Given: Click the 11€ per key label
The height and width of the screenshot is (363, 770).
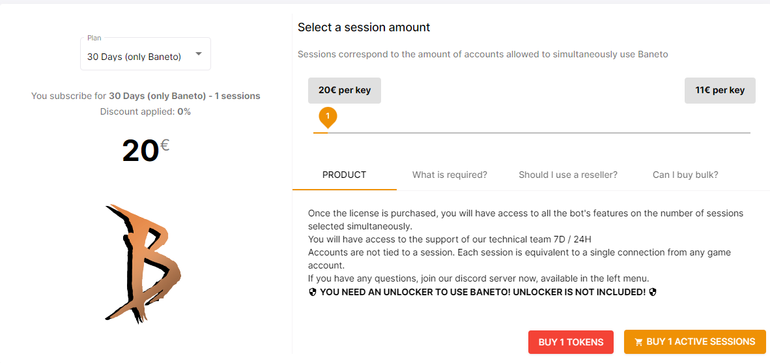Looking at the screenshot, I should (720, 91).
